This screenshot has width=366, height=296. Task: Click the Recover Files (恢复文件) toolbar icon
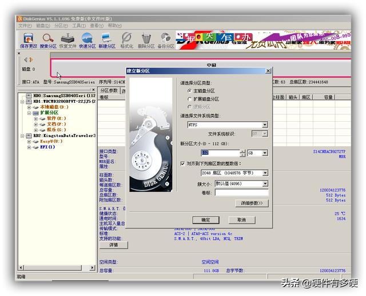click(x=67, y=40)
